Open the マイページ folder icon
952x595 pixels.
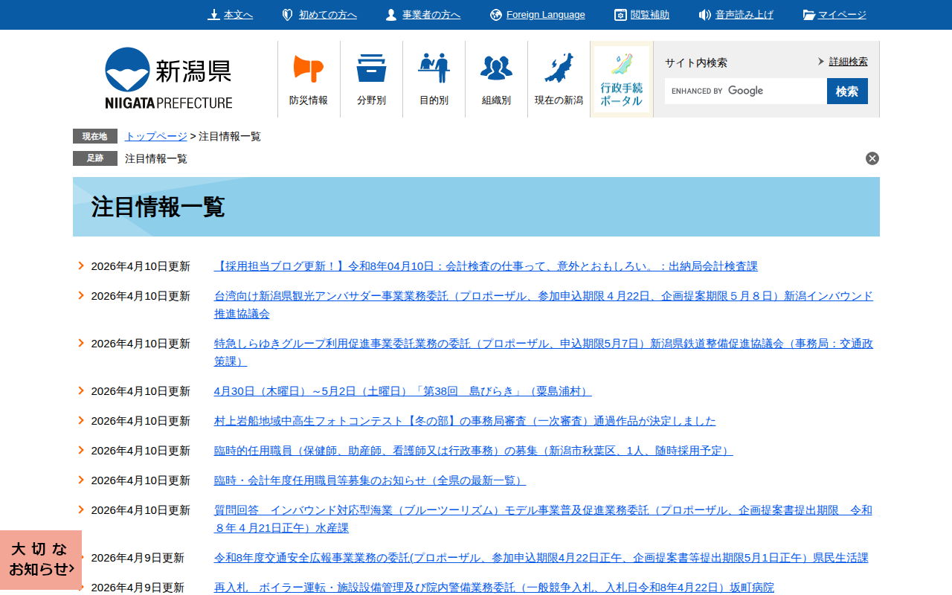(x=807, y=13)
